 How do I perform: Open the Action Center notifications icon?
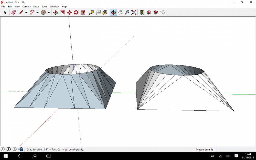236,156
